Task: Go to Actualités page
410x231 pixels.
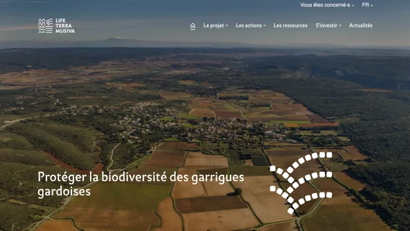Action: (x=360, y=26)
